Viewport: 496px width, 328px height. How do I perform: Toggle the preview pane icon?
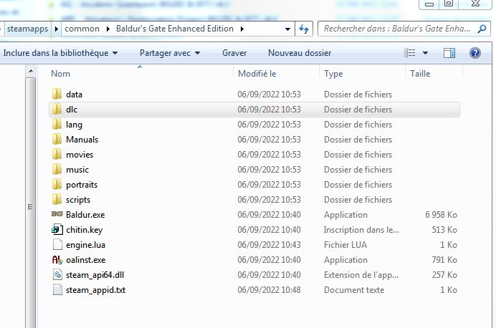point(449,53)
